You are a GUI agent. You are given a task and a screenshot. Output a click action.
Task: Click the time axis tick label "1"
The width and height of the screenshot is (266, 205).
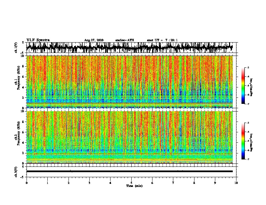click(x=47, y=183)
